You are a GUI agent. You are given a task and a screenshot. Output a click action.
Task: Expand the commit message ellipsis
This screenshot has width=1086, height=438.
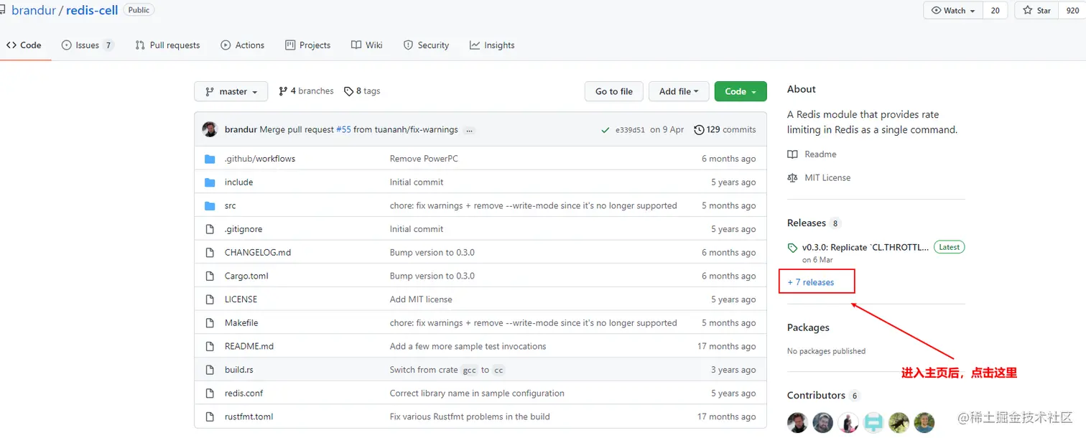[x=469, y=130]
